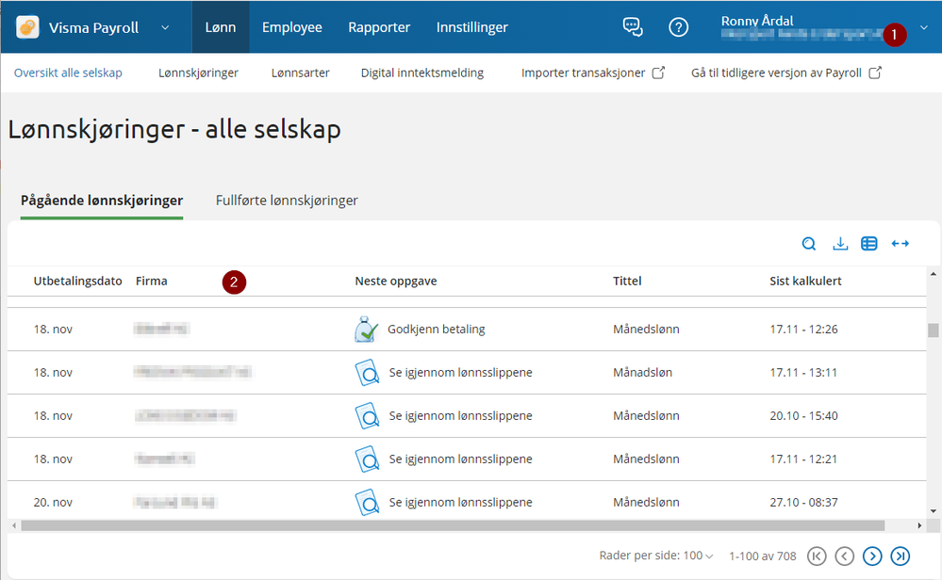
Task: Click payslip review icon in 17.11 - 12:21 row
Action: (367, 459)
